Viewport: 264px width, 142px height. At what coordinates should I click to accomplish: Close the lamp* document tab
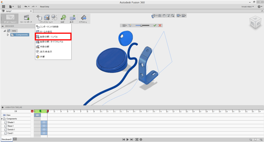pos(31,11)
